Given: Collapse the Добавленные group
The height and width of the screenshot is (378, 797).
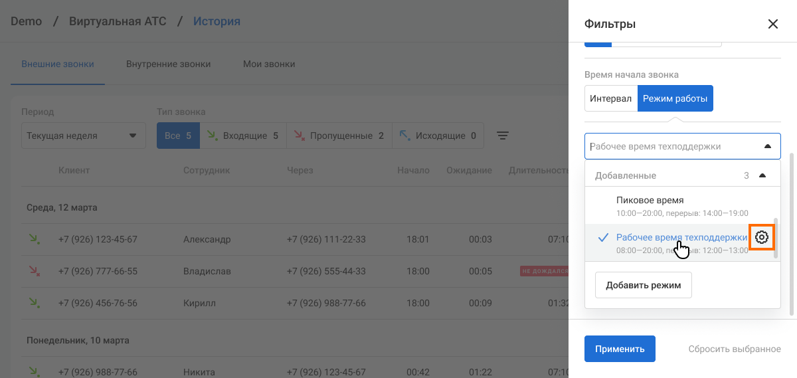Looking at the screenshot, I should 762,175.
